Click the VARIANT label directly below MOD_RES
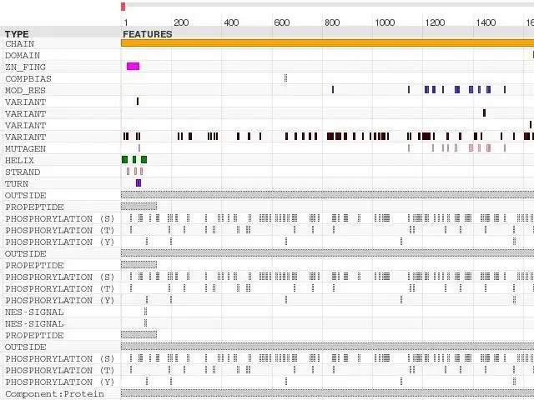This screenshot has width=534, height=400. click(25, 102)
